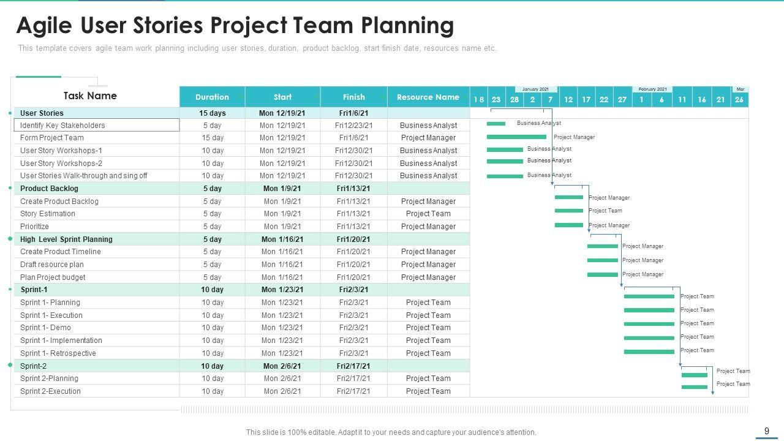Click the bullet beside High Level Sprint Planning

10,239
